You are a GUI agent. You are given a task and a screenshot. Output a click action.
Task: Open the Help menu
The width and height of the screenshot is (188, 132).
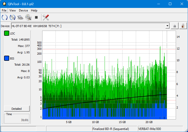[x=34, y=10]
